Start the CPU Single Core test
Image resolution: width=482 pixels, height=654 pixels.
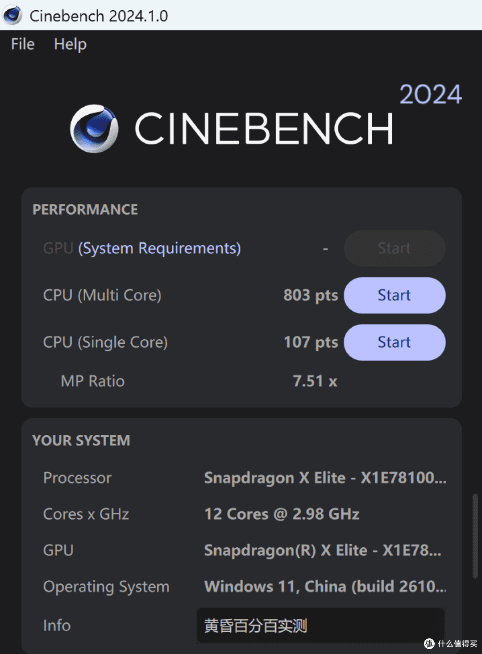tap(395, 342)
